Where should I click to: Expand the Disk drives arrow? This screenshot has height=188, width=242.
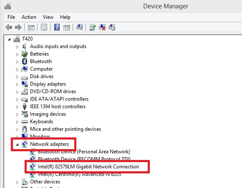17,77
